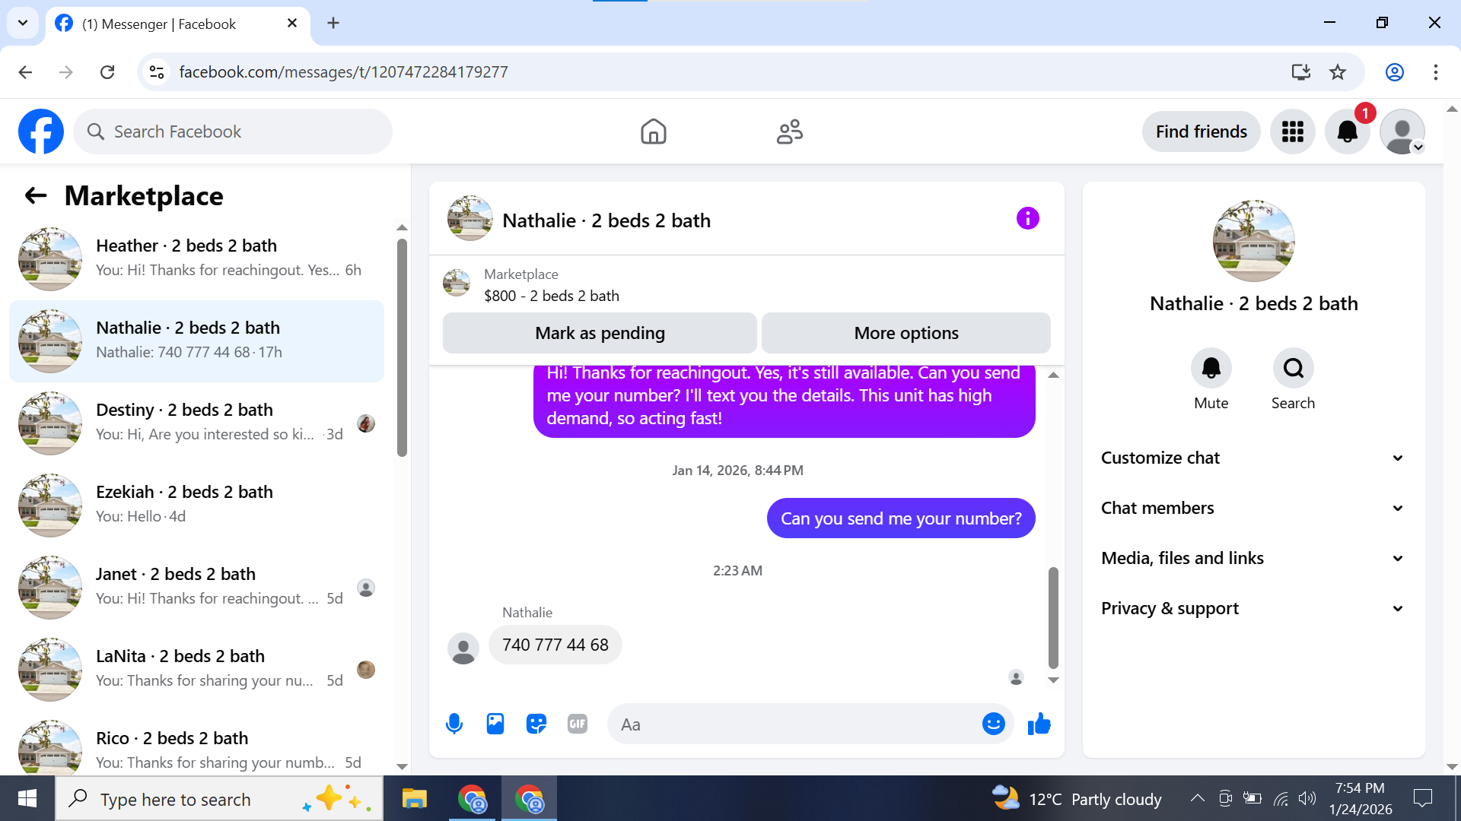
Task: Open the Friends tab icon
Action: tap(789, 132)
